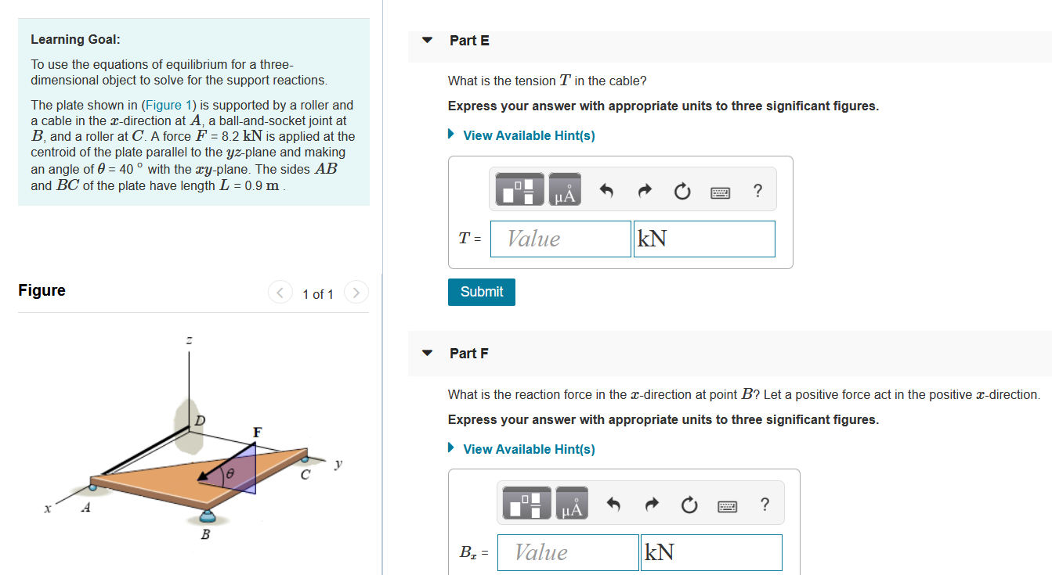Open the equation template palette in Part E
Viewport: 1052px width, 575px height.
tap(518, 189)
